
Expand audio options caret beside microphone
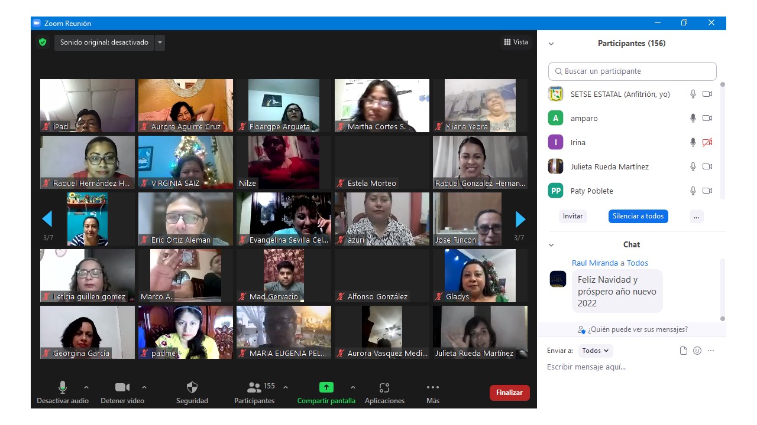[x=86, y=387]
